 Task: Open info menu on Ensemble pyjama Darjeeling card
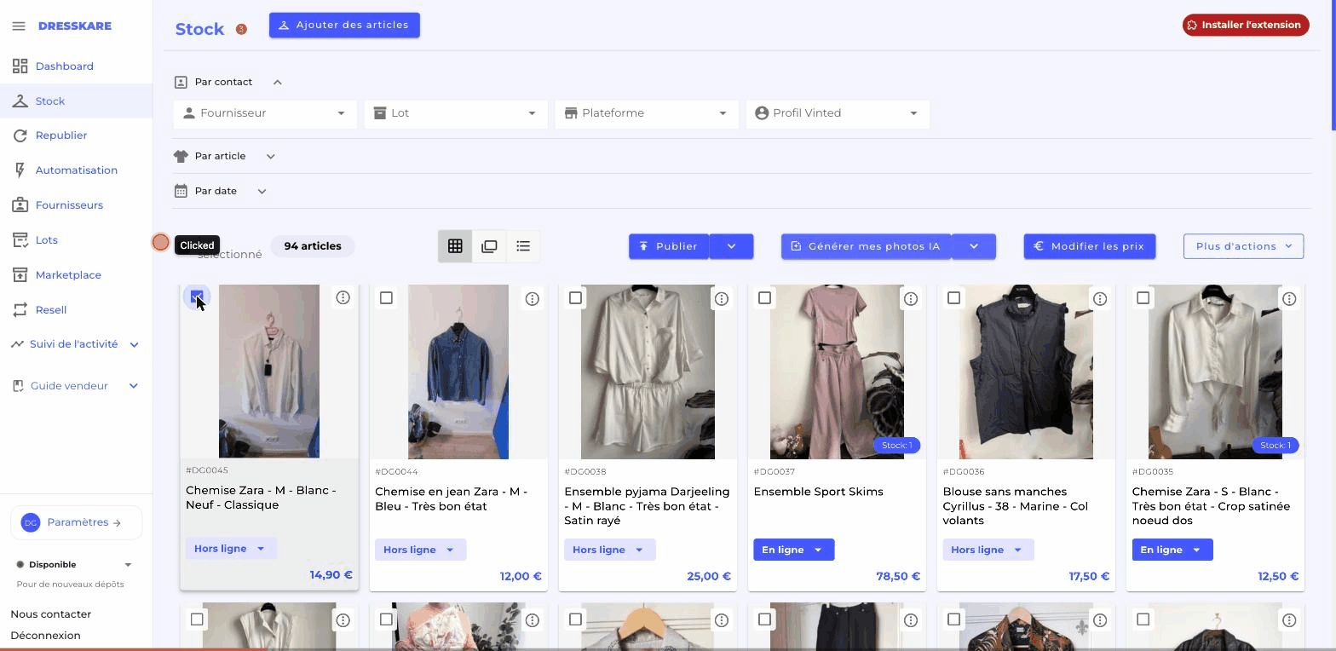(x=721, y=298)
